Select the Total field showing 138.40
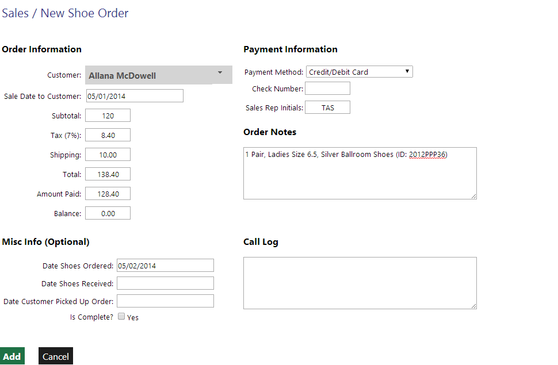 tap(107, 174)
